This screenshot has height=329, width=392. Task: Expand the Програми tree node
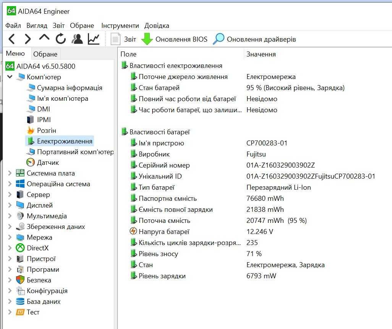tap(10, 269)
